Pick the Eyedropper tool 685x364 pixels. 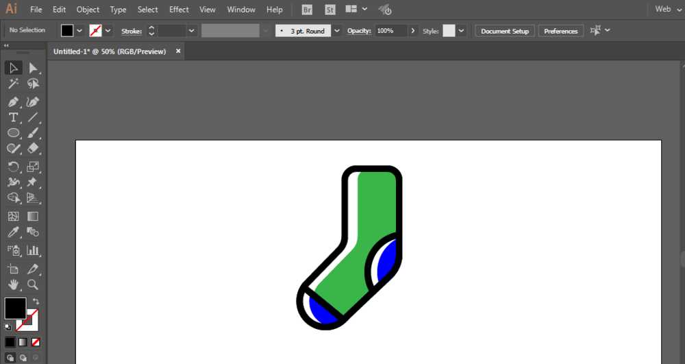tap(13, 233)
